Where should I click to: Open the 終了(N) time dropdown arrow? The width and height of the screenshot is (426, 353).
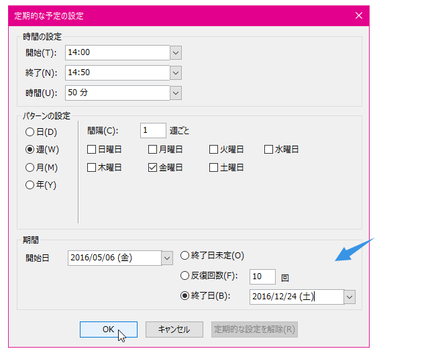point(176,73)
